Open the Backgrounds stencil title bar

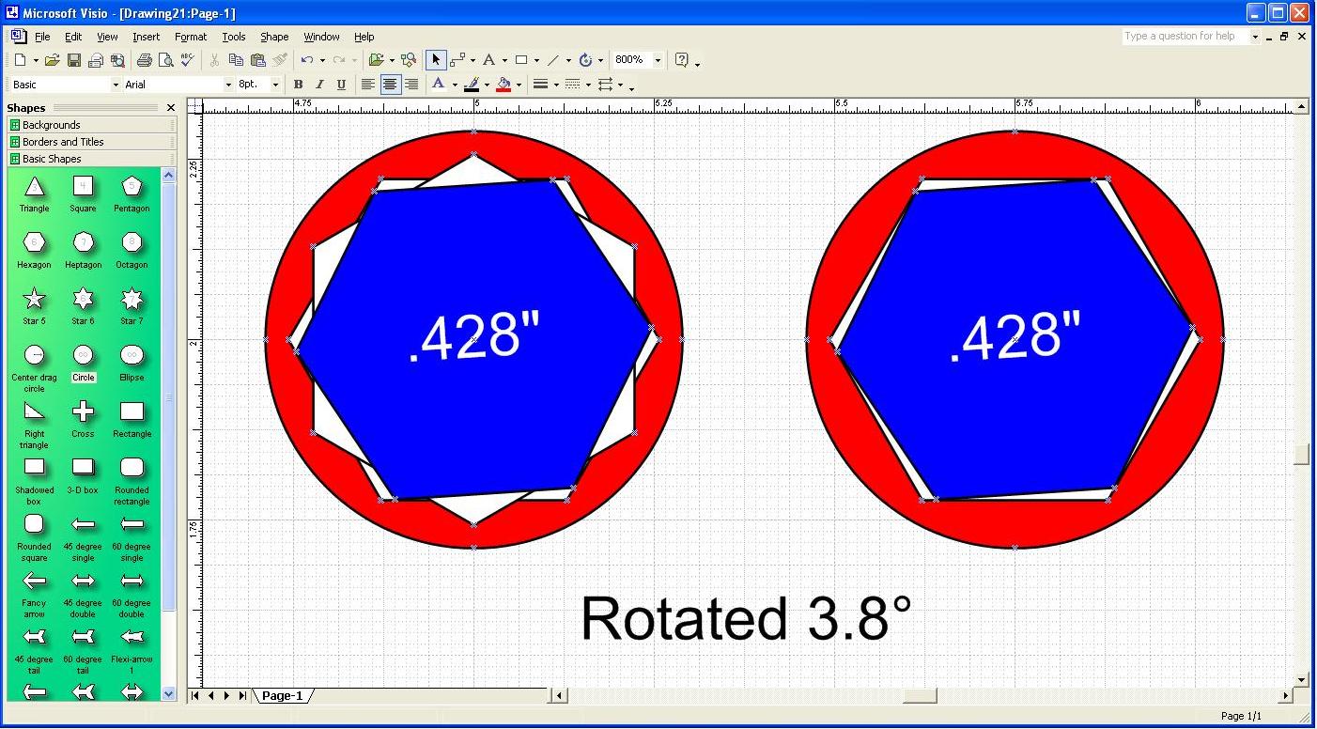click(91, 125)
